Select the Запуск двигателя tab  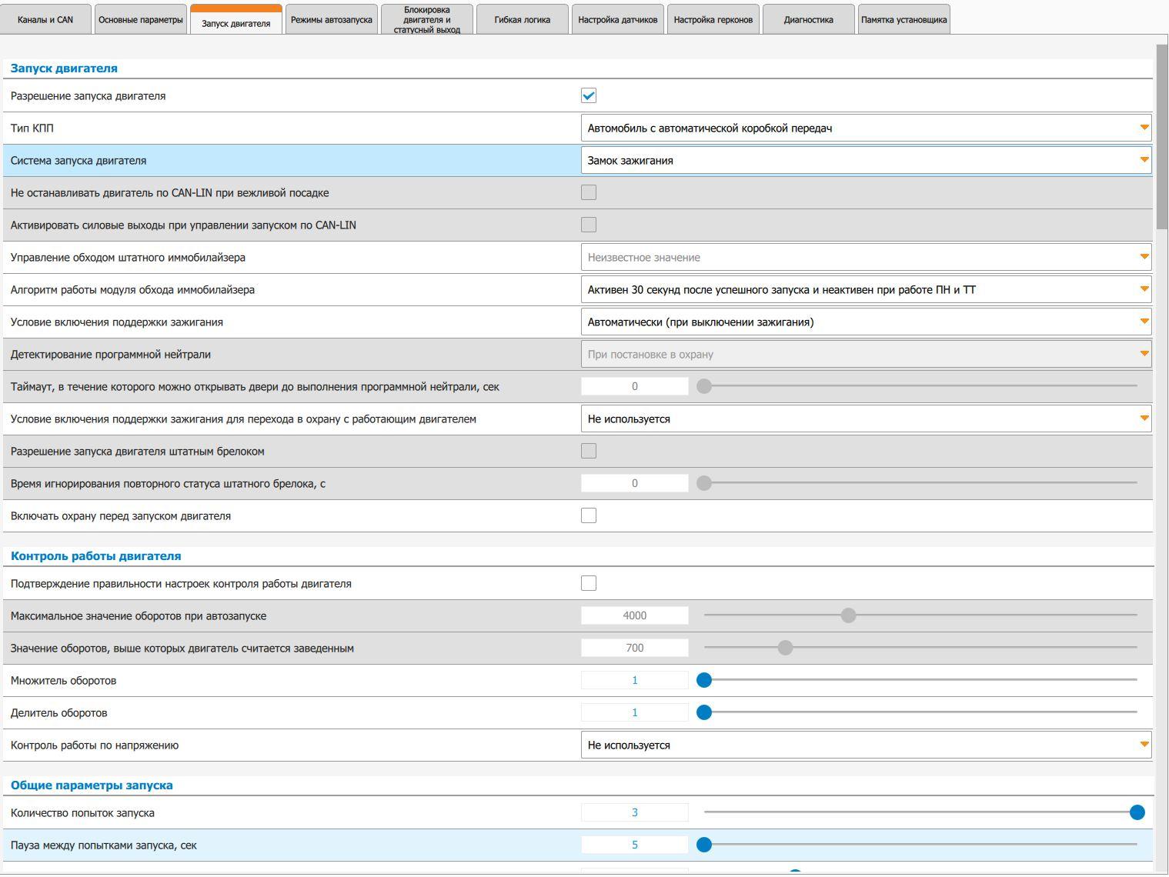(x=236, y=20)
